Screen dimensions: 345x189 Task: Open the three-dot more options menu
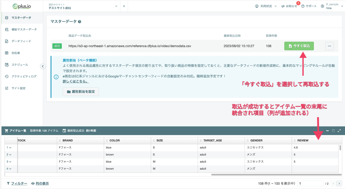pos(329,46)
